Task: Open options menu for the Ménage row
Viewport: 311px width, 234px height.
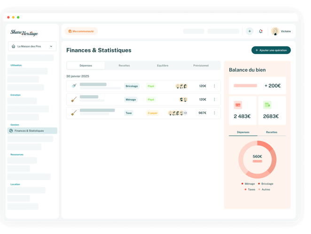Action: coord(215,99)
